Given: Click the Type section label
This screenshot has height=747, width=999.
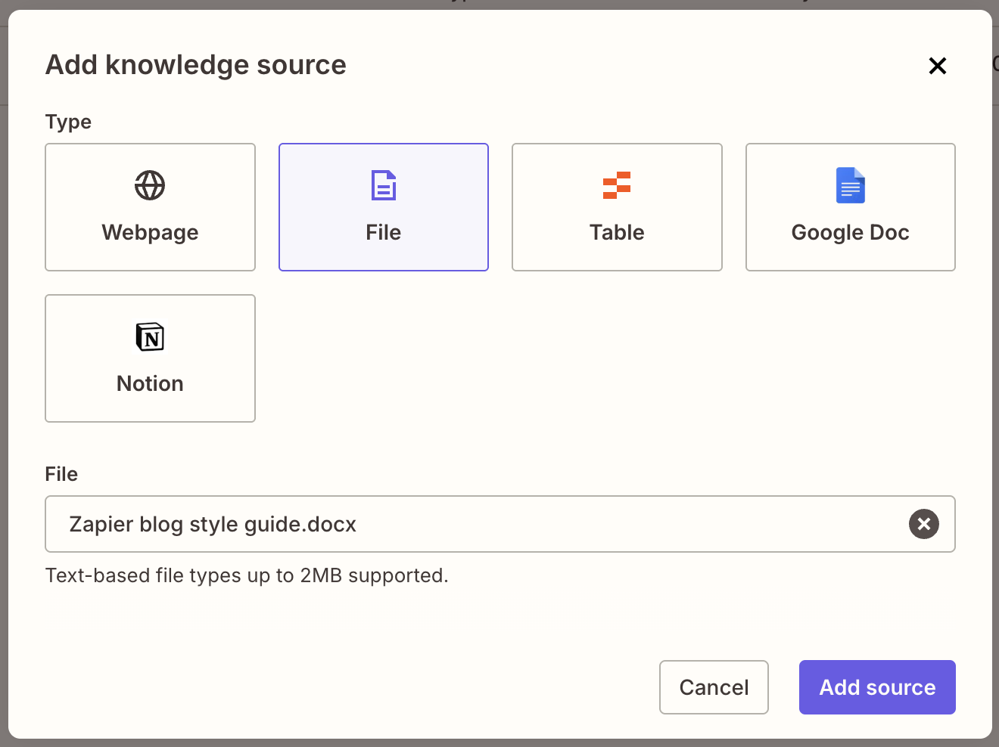Looking at the screenshot, I should pyautogui.click(x=68, y=122).
